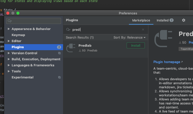This screenshot has height=114, width=193.
Task: Expand Appearance & Behavior section
Action: point(9,29)
